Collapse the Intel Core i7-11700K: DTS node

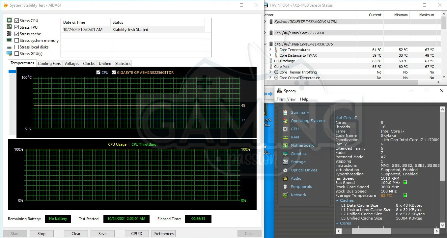[x=265, y=44]
